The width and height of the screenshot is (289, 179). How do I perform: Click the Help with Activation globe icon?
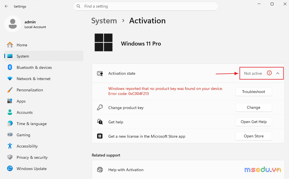(100, 170)
